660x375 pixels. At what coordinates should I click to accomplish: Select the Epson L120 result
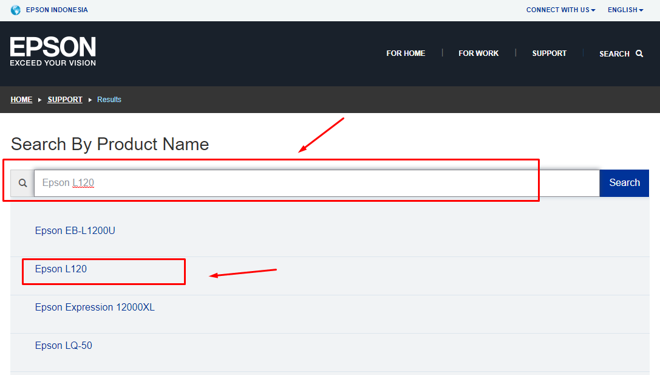[x=61, y=269]
